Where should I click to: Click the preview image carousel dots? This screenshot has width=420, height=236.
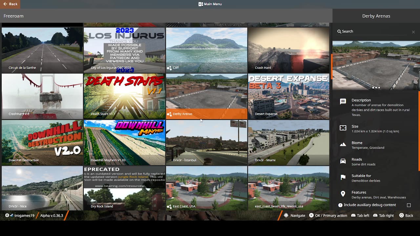pyautogui.click(x=376, y=88)
